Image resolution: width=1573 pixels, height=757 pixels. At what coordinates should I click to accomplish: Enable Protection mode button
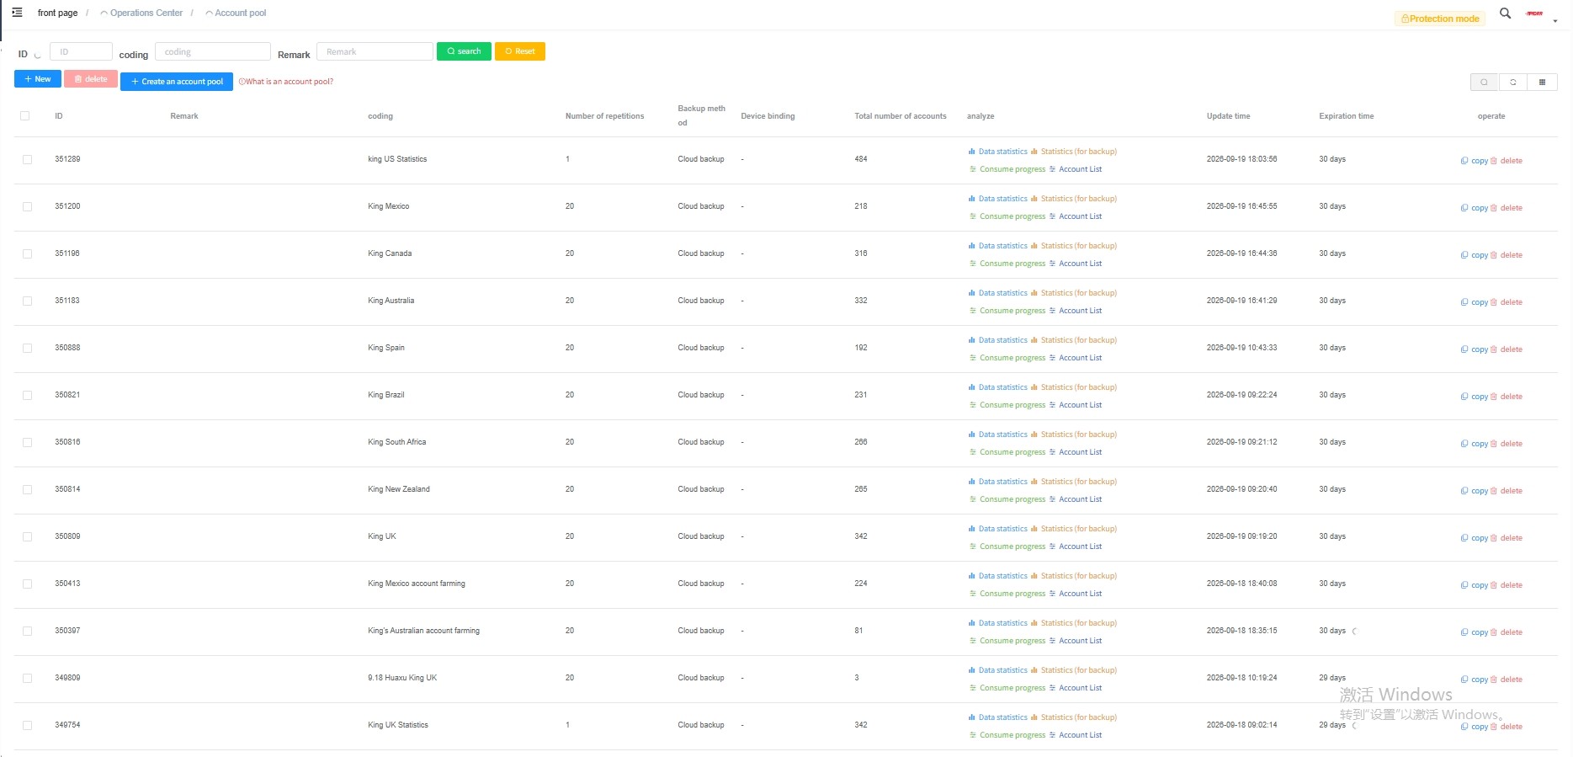1440,19
